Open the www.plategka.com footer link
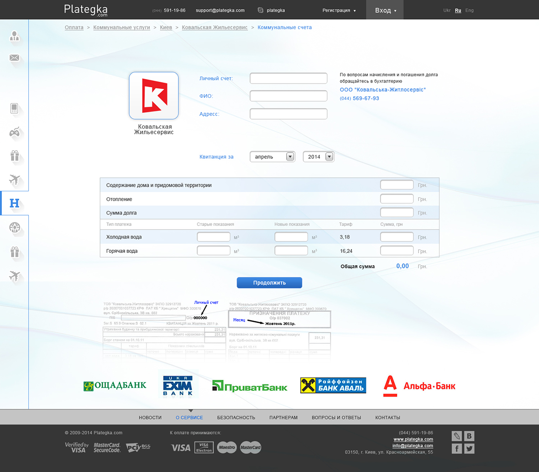This screenshot has height=472, width=539. click(413, 439)
